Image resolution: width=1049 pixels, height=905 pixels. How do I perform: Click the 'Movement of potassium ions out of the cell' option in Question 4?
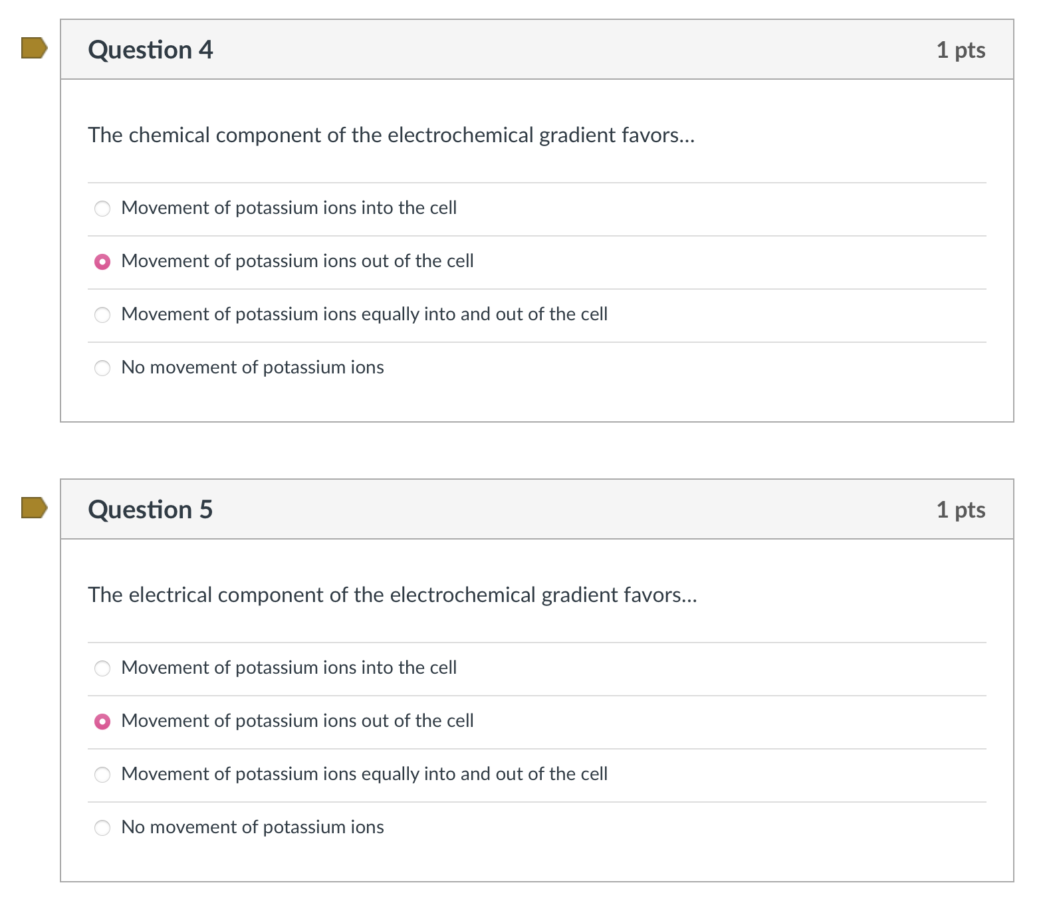[x=297, y=261]
